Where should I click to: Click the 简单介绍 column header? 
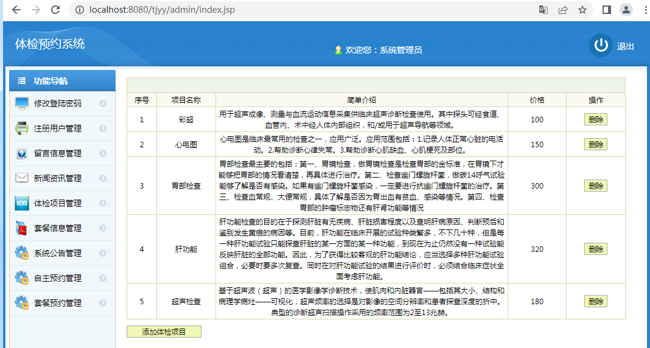pos(362,100)
